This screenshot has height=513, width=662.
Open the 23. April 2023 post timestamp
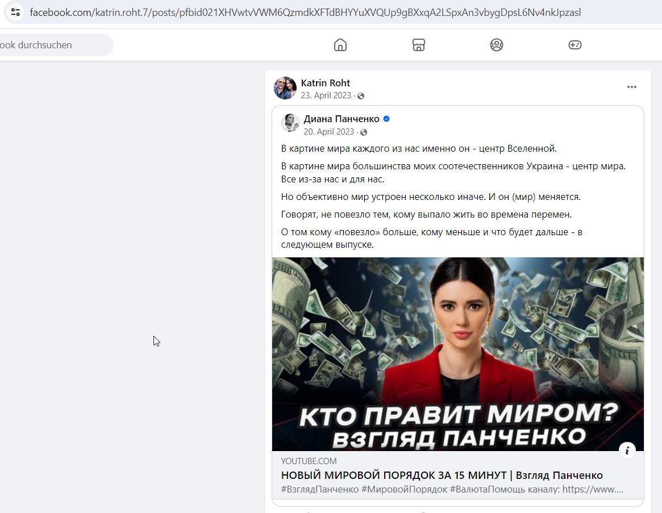(326, 95)
